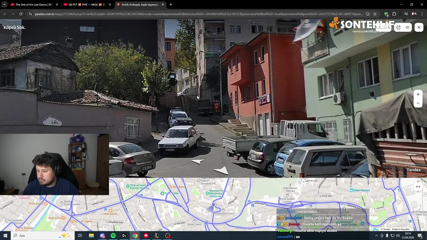
Task: Close the PCF PHX MISA tab
Action: pyautogui.click(x=110, y=5)
